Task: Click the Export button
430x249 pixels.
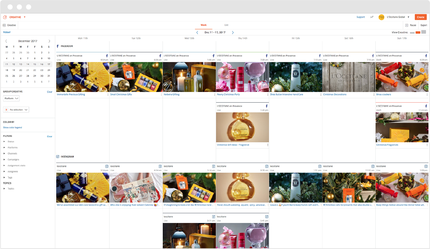Action: pos(424,25)
